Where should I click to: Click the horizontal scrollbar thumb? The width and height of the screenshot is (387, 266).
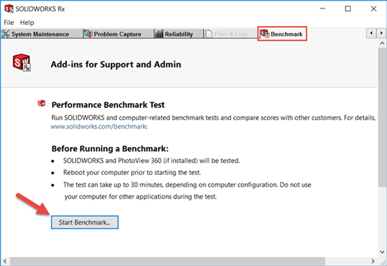pyautogui.click(x=167, y=261)
